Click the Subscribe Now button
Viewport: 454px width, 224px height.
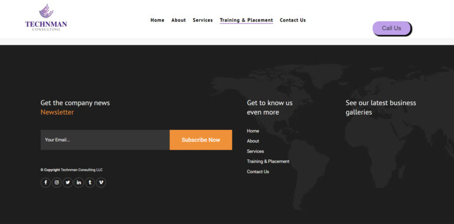click(200, 140)
